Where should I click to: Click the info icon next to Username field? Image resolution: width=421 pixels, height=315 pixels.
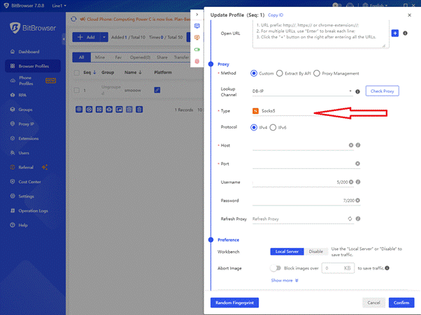(357, 182)
